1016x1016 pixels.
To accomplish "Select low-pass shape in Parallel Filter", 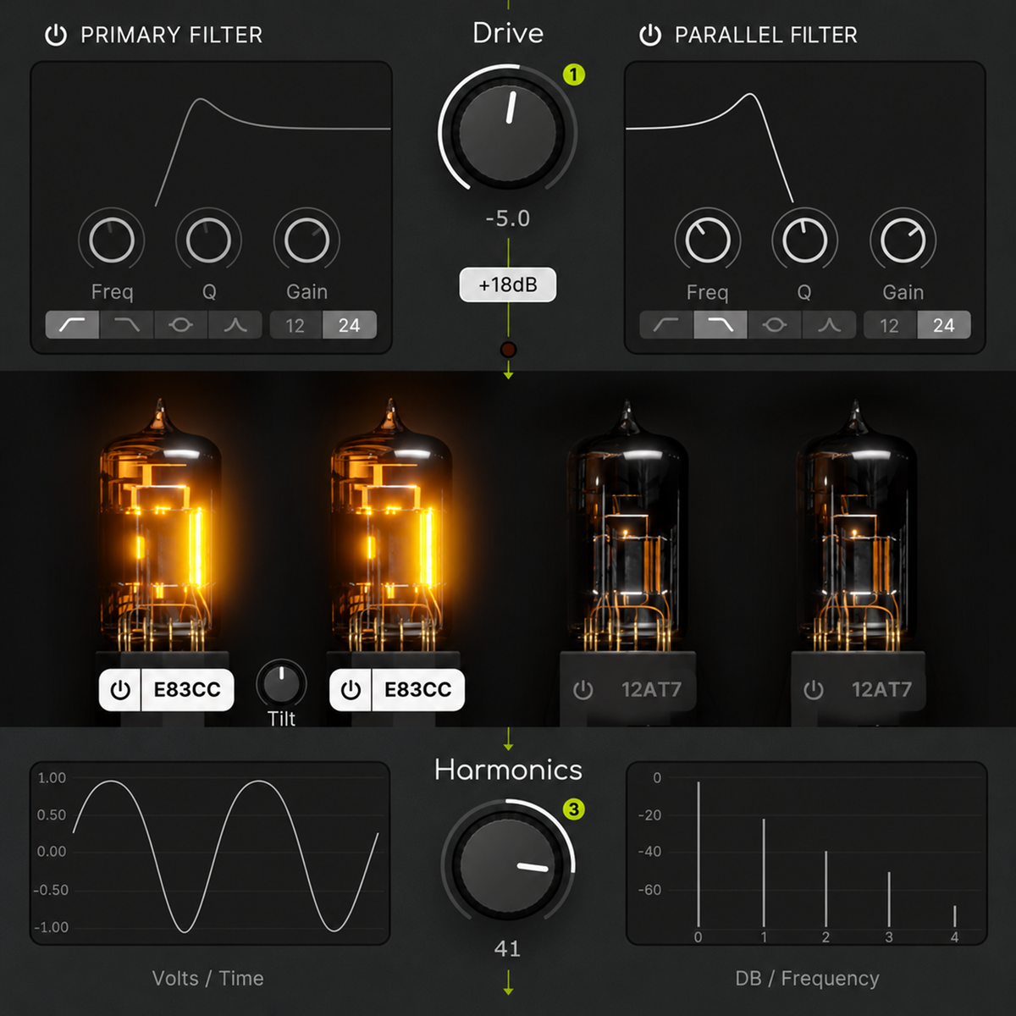I will tap(721, 325).
